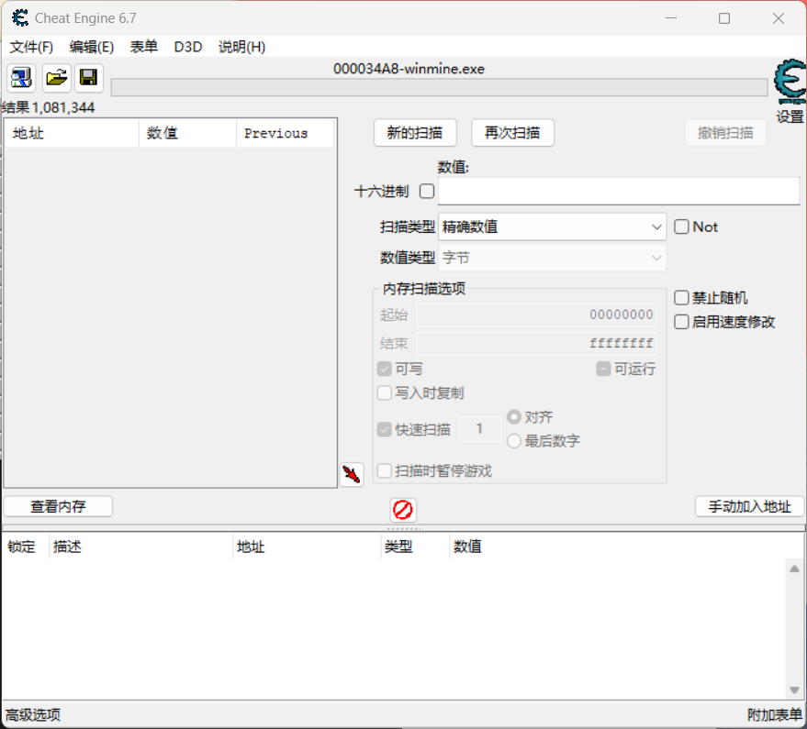Click the red arrow add-to-address-list icon

pos(352,474)
